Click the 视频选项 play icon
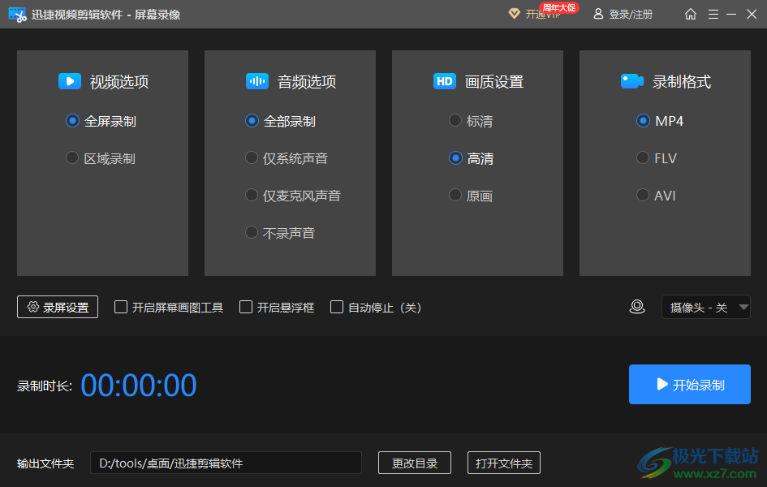 coord(70,81)
